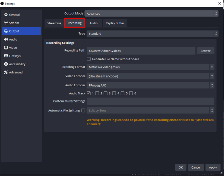Viewport: 224px width, 176px height.
Task: Click Recording Format dropdown arrows
Action: click(x=212, y=67)
